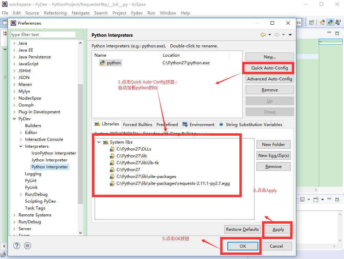Switch to the Libraries tab
This screenshot has height=259, width=344.
pos(107,124)
